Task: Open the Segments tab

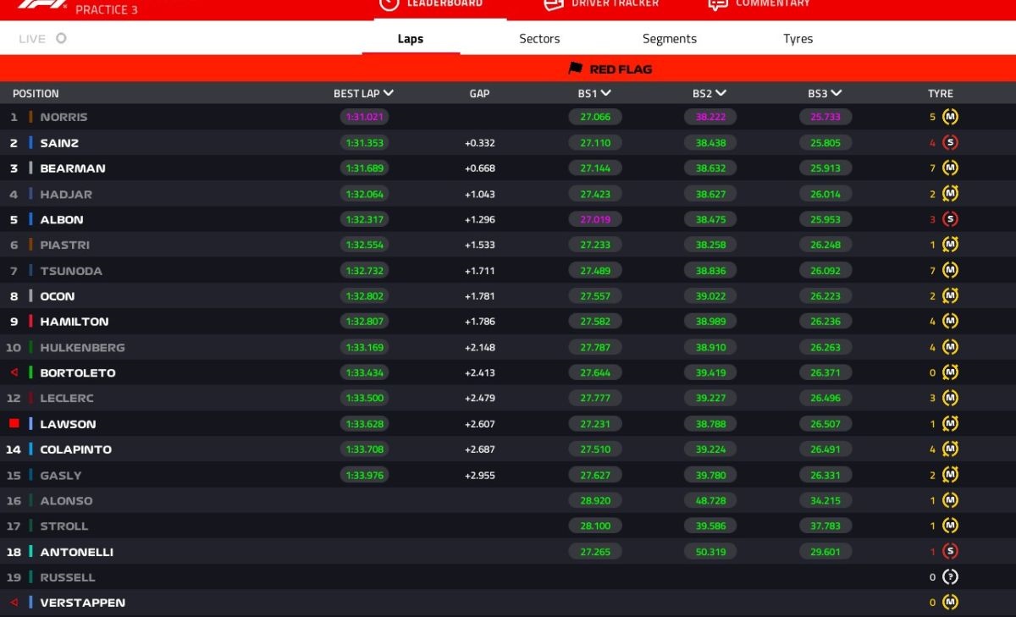Action: [669, 39]
